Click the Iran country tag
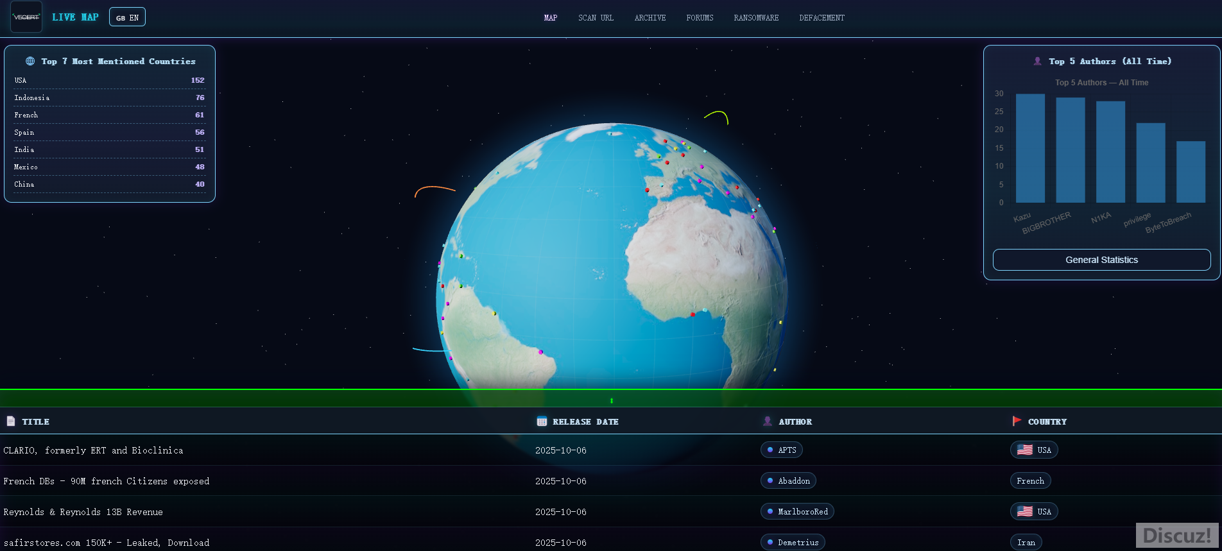This screenshot has height=551, width=1222. coord(1026,543)
